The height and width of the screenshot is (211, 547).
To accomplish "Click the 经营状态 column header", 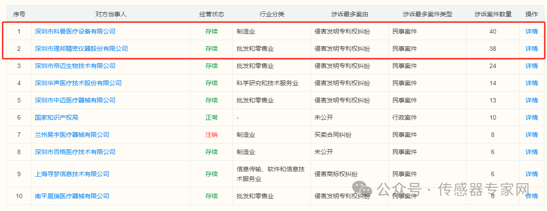I will 211,14.
